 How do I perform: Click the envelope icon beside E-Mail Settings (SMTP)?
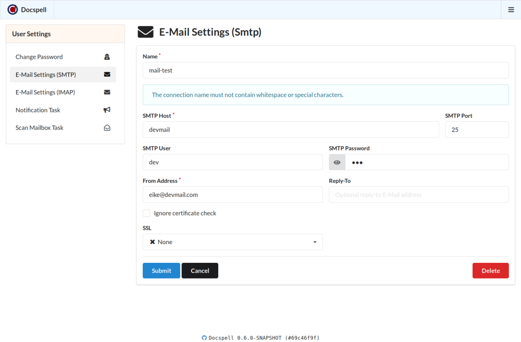click(x=107, y=74)
